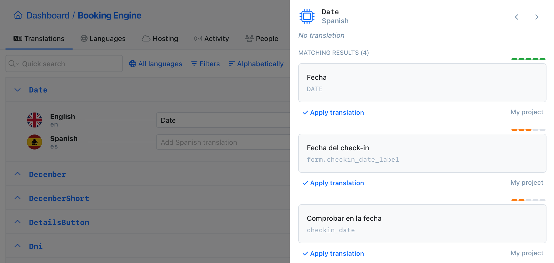Click the translation memory chip icon
Viewport: 554px width, 263px height.
tap(307, 16)
